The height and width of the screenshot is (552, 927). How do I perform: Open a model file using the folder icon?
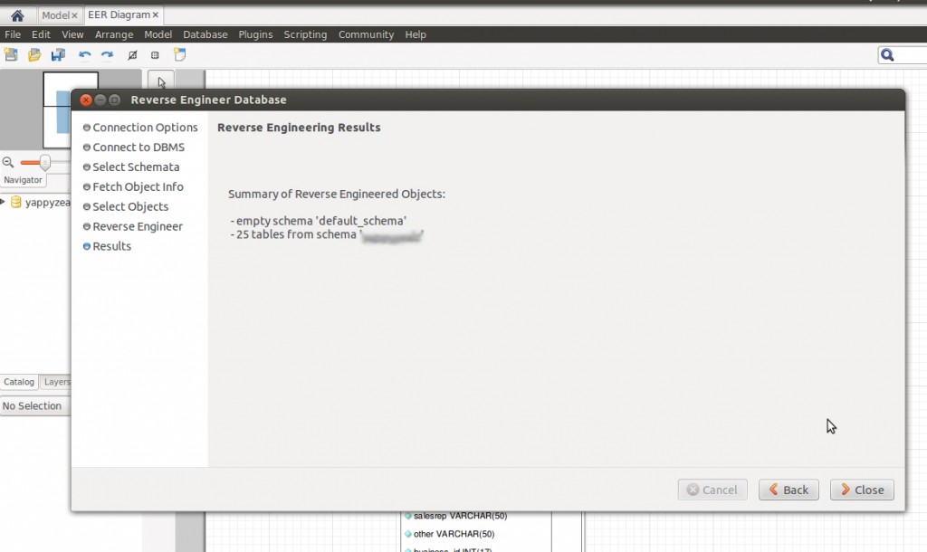pos(33,54)
